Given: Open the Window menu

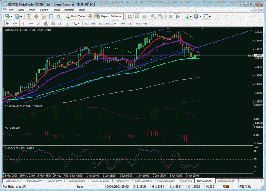Looking at the screenshot, I should pyautogui.click(x=69, y=10).
